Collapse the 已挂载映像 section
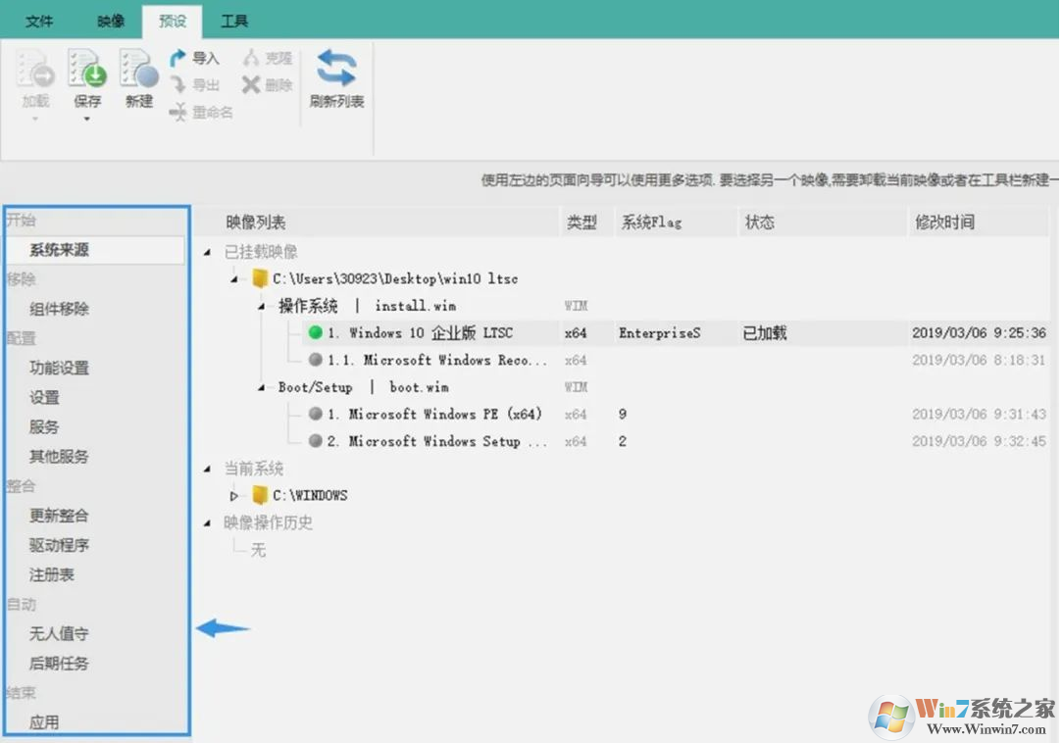1062x743 pixels. pyautogui.click(x=207, y=253)
